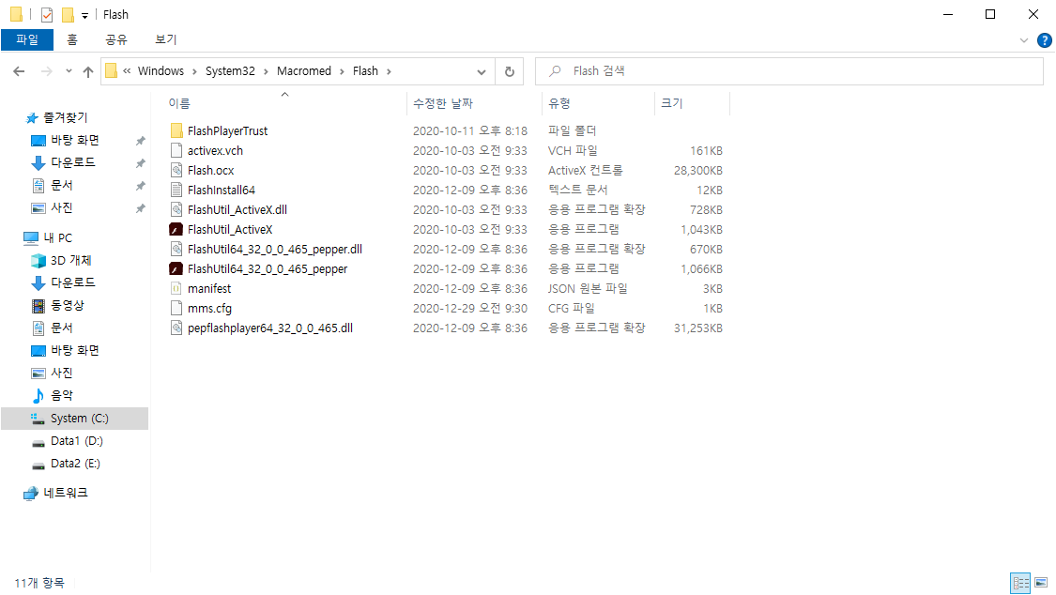Open pinned 바탕 화면 under 즐겨찾기
Screen dimensions: 1056x595
tap(75, 140)
